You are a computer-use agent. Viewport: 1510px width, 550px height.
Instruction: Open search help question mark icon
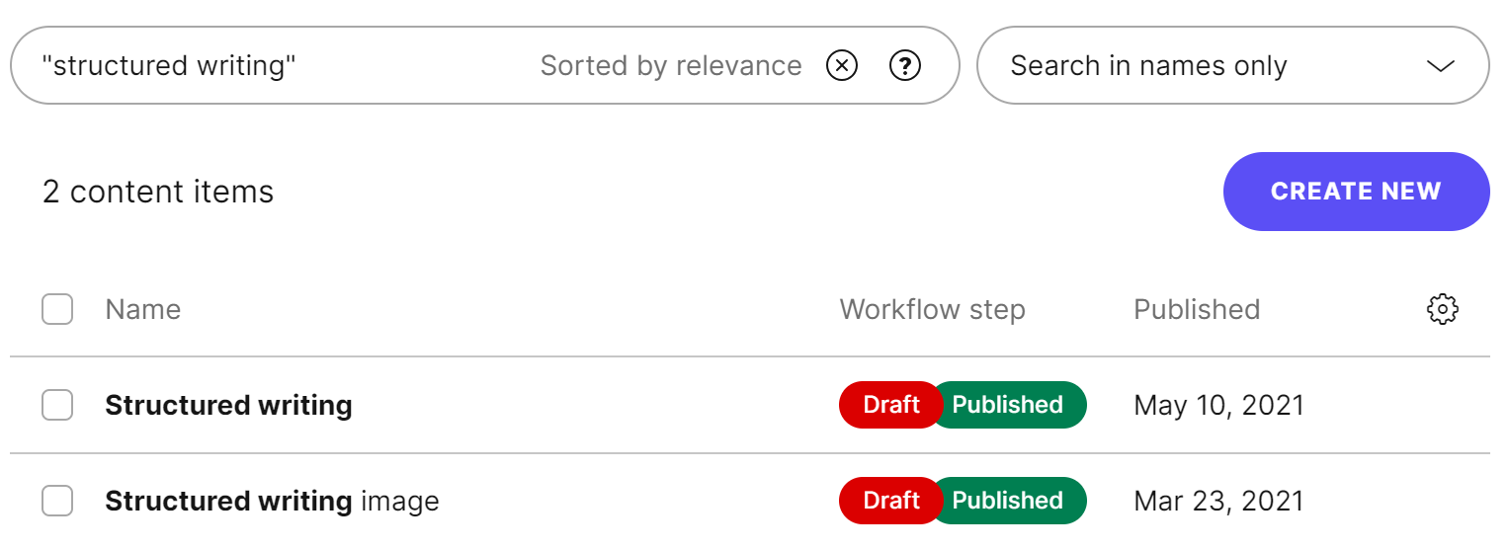coord(905,66)
